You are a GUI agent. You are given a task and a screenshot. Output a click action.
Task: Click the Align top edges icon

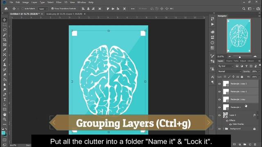[x=108, y=9]
